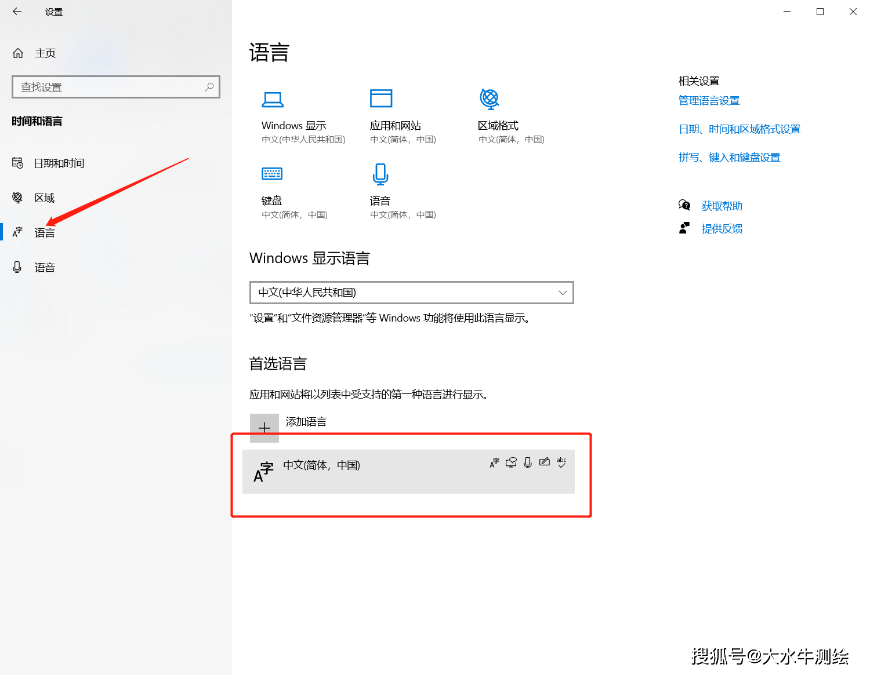The width and height of the screenshot is (870, 675).
Task: Click the abc spell-check feature icon
Action: [x=561, y=462]
